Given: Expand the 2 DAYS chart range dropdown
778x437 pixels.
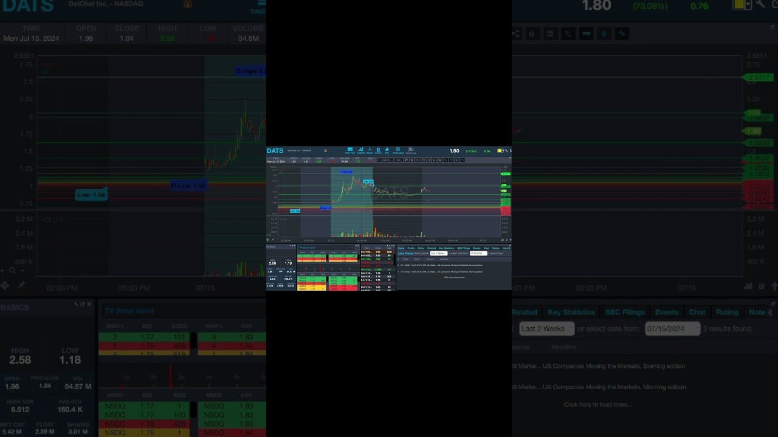Looking at the screenshot, I should pyautogui.click(x=385, y=160).
